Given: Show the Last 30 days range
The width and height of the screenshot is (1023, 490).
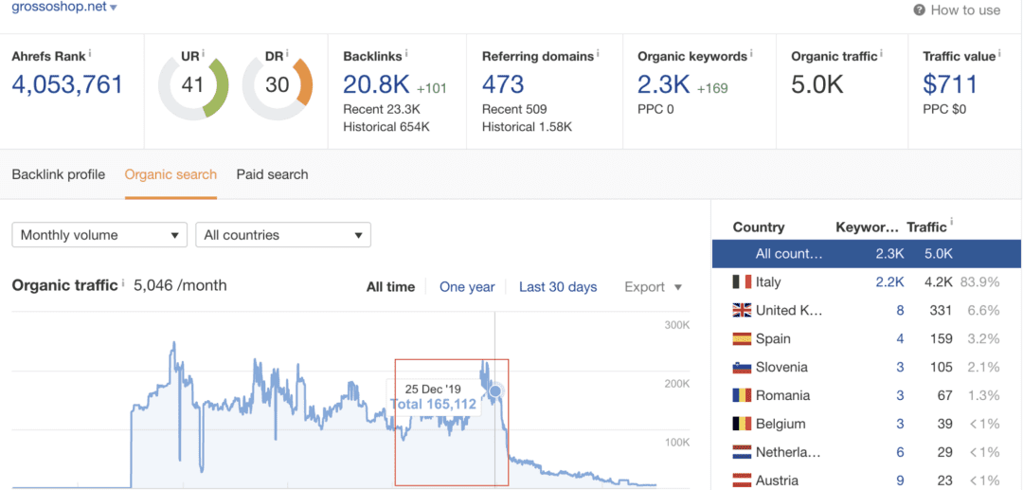Looking at the screenshot, I should (558, 287).
